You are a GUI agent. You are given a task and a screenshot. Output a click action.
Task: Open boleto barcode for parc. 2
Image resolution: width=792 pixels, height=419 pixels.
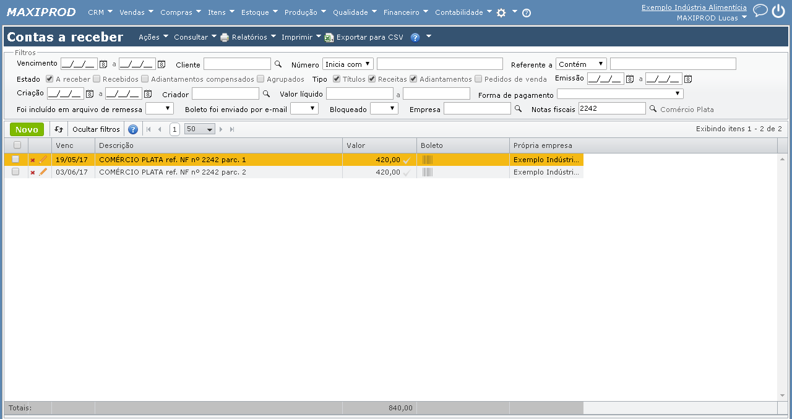(428, 172)
